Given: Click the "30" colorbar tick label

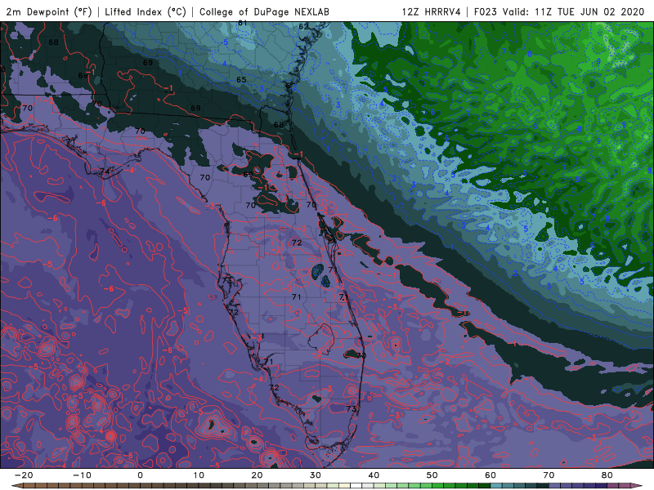Looking at the screenshot, I should pyautogui.click(x=316, y=475).
